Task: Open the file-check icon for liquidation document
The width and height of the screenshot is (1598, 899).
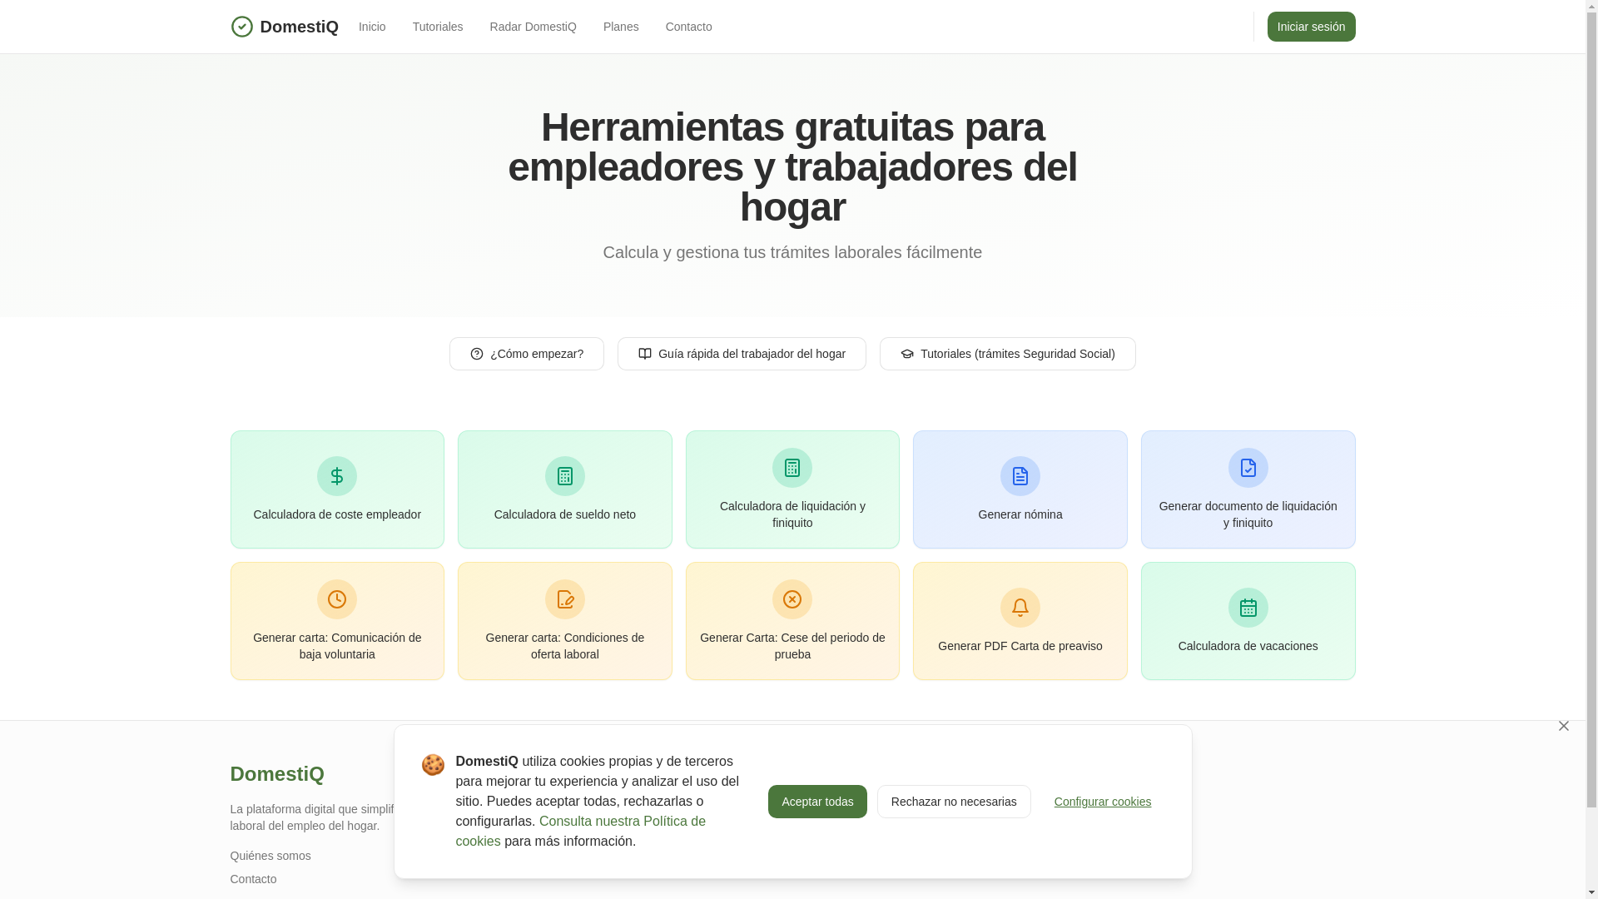Action: point(1248,468)
